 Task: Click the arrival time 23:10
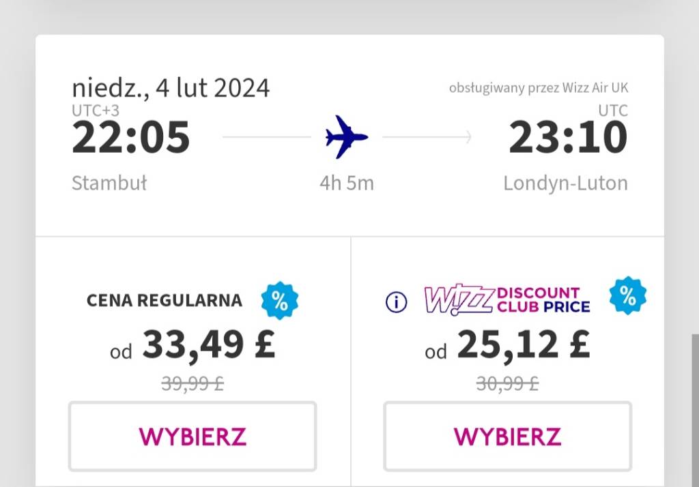pos(569,137)
